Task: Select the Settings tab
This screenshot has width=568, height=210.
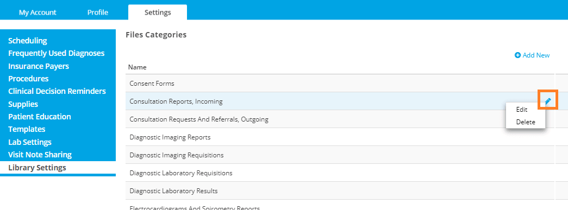Action: [158, 12]
